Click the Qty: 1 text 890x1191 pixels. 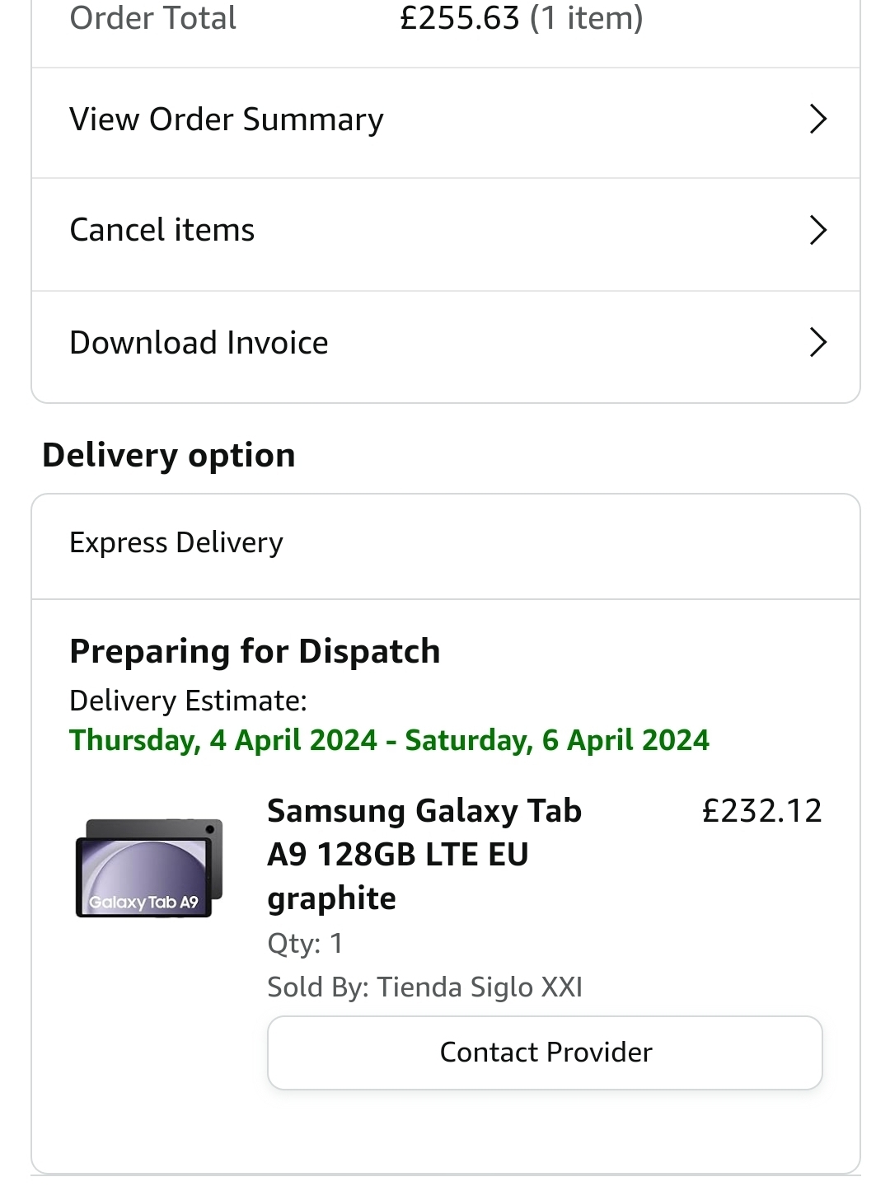[305, 943]
